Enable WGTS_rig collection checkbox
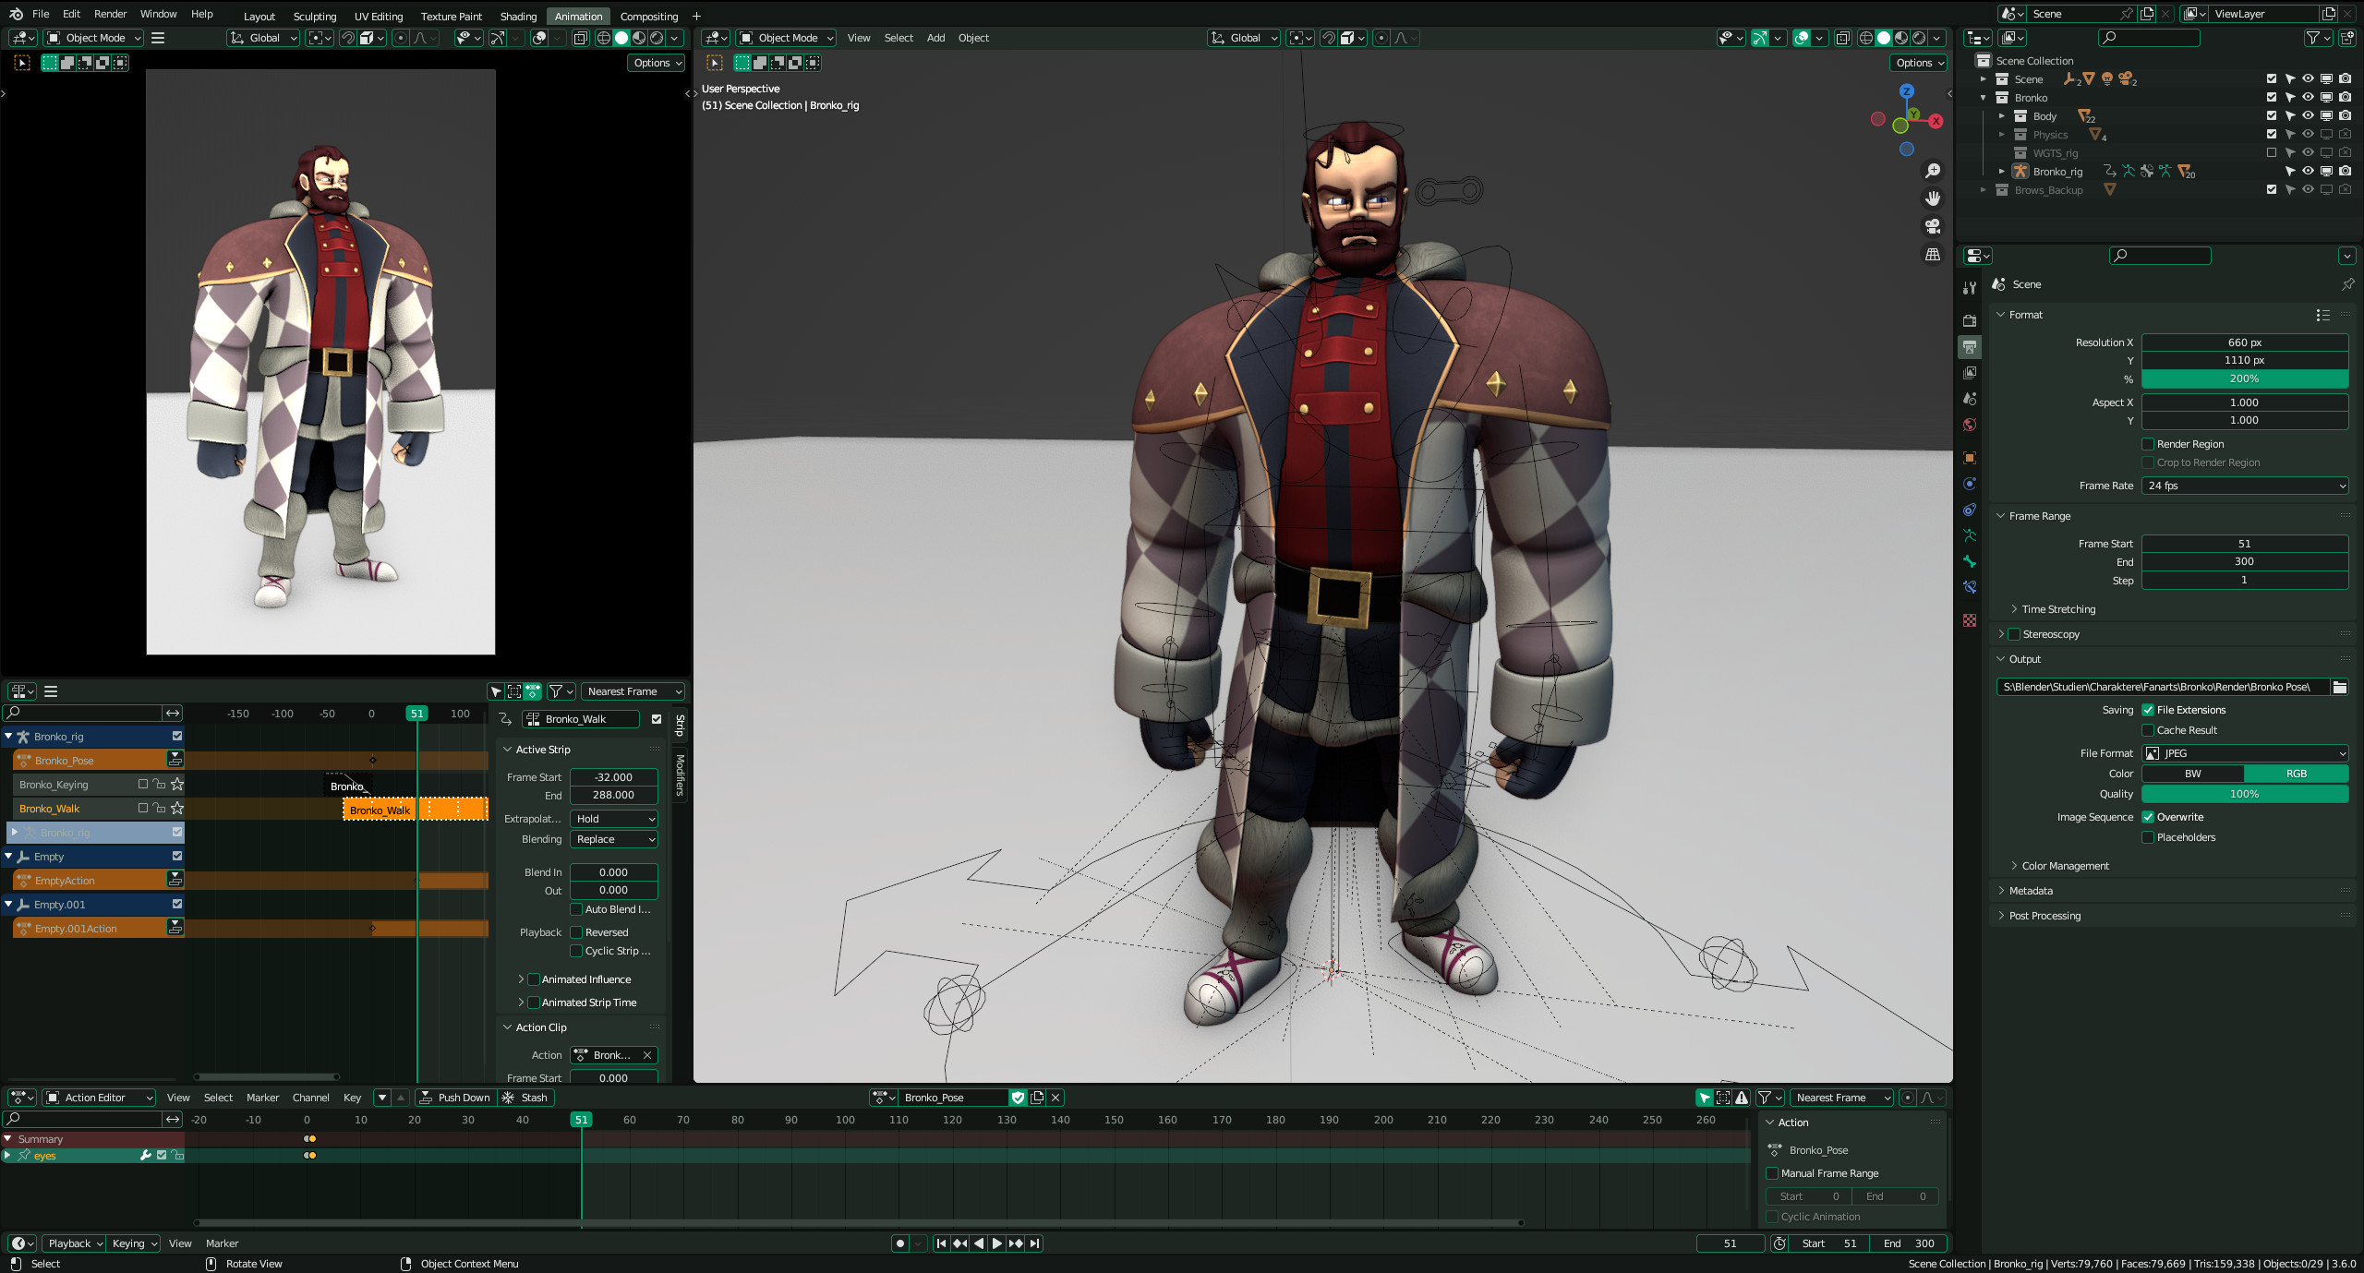Screen dimensions: 2364x1273 [x=2272, y=152]
